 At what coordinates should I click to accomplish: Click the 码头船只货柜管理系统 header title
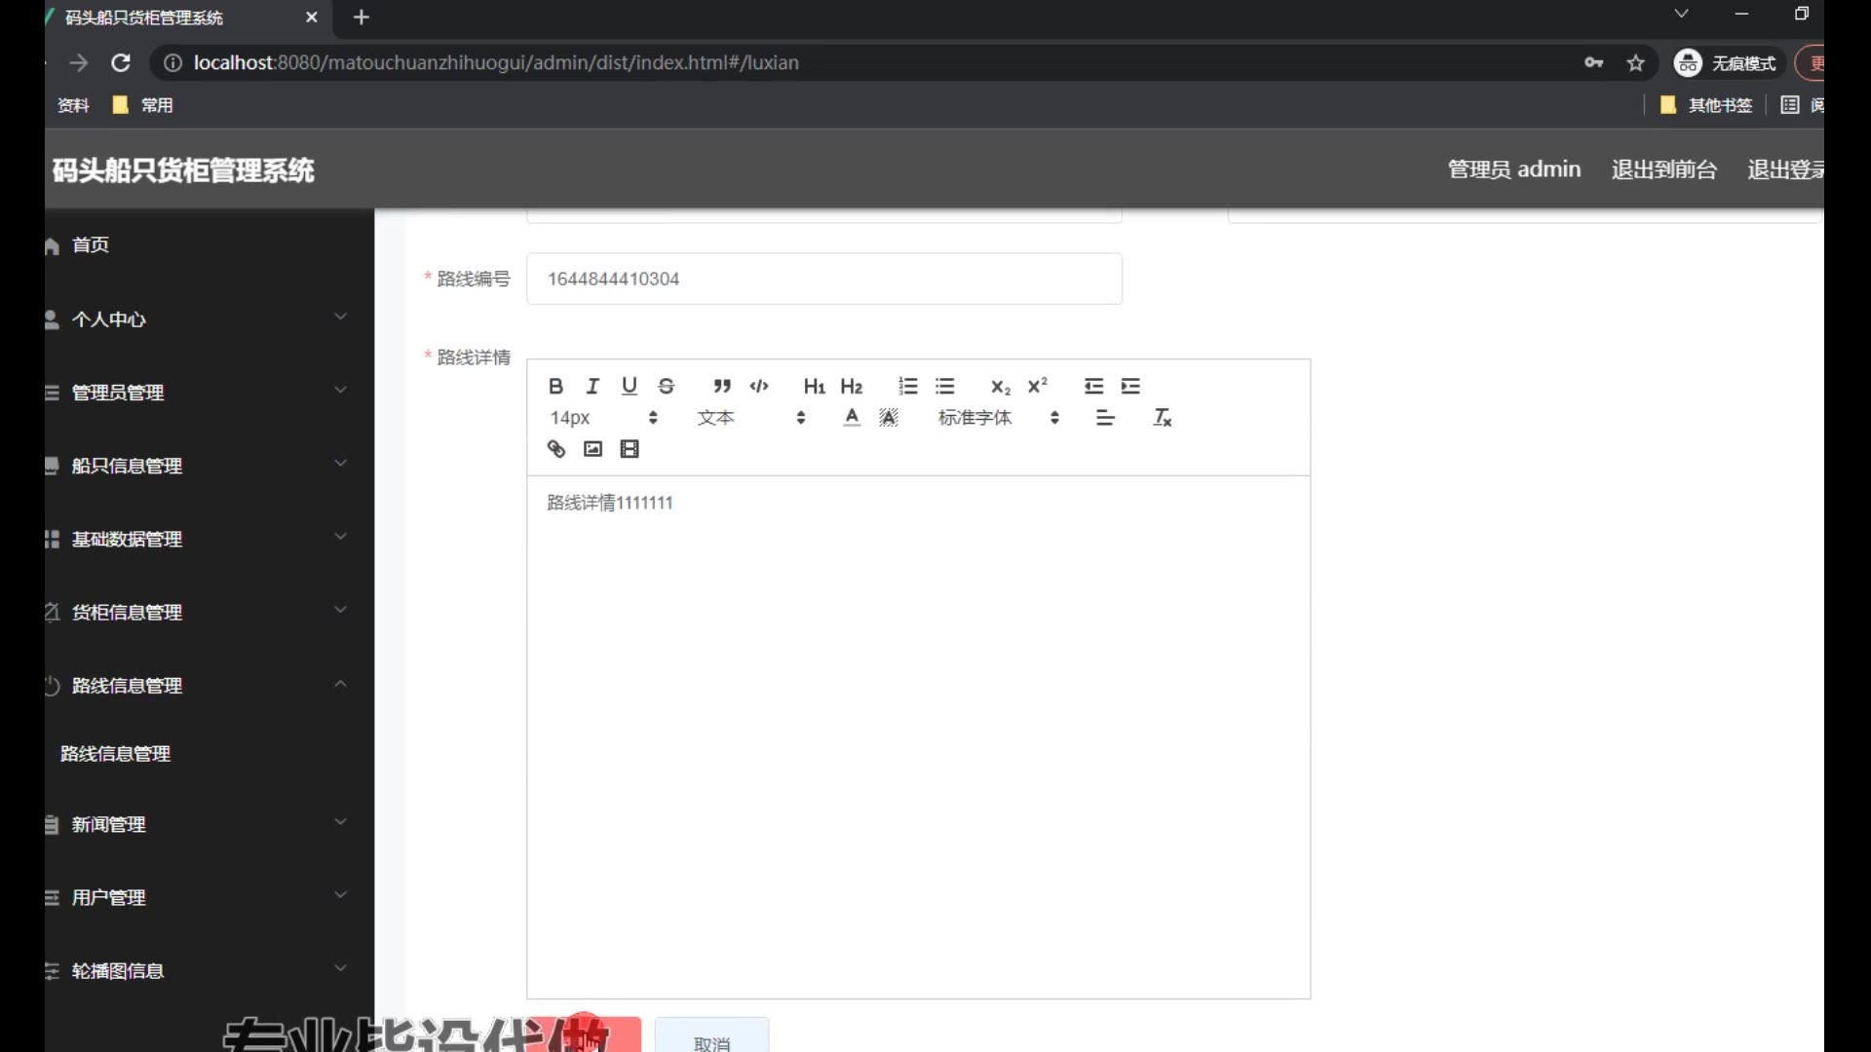183,170
